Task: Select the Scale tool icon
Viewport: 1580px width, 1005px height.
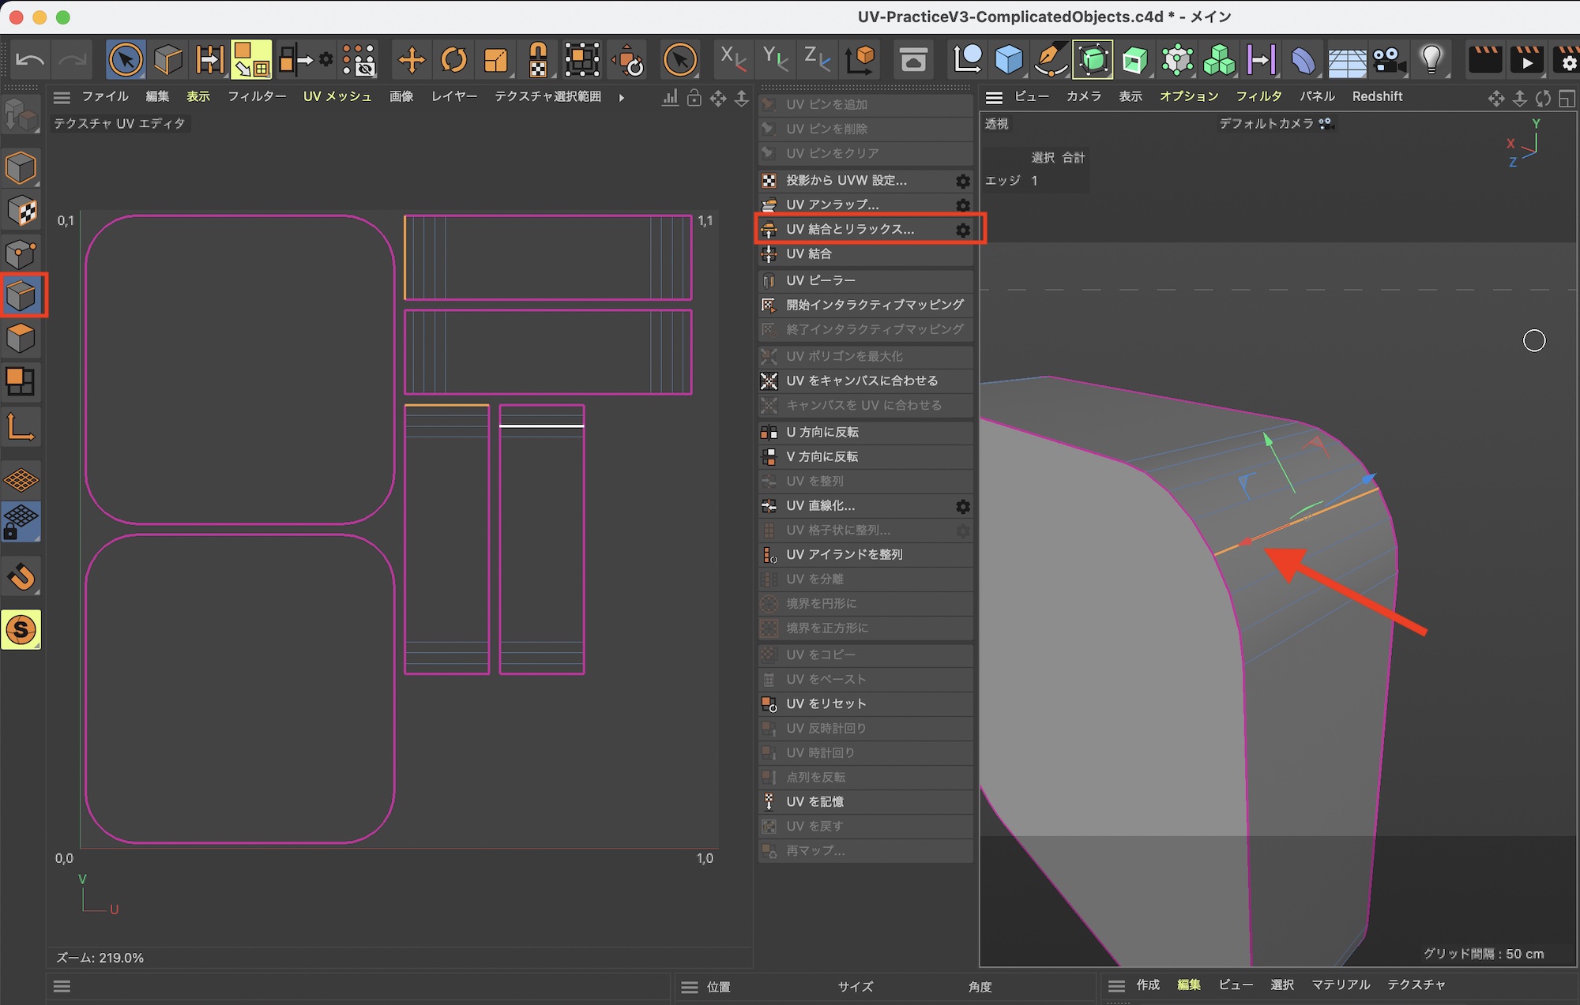Action: (496, 60)
